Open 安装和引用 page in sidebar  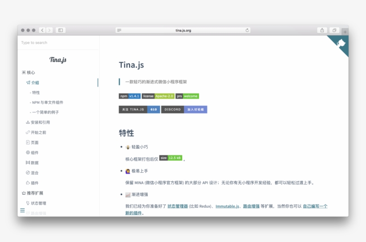click(38, 122)
